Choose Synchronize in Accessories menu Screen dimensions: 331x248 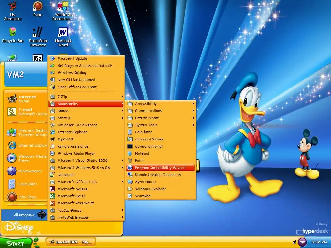[x=161, y=182]
